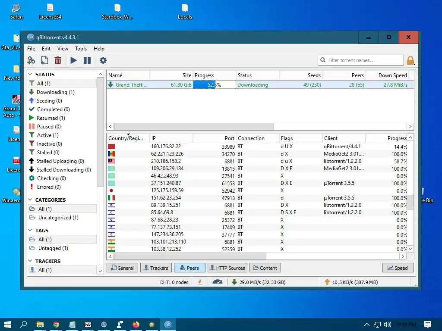The width and height of the screenshot is (442, 331).
Task: Click the green download speed arrow in status bar
Action: pos(234,282)
